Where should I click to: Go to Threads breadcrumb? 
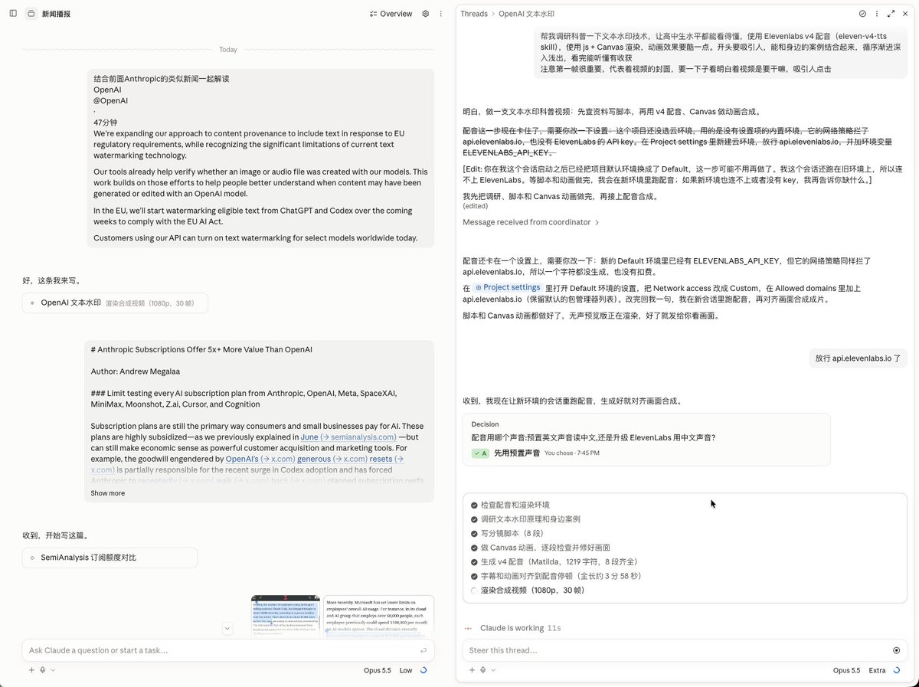pos(474,14)
